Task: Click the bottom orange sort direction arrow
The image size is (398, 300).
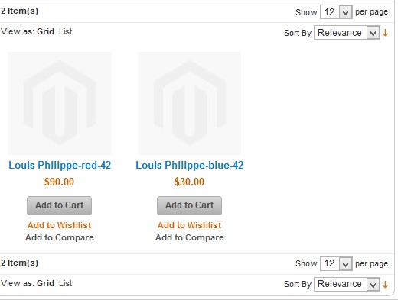Action: click(385, 284)
